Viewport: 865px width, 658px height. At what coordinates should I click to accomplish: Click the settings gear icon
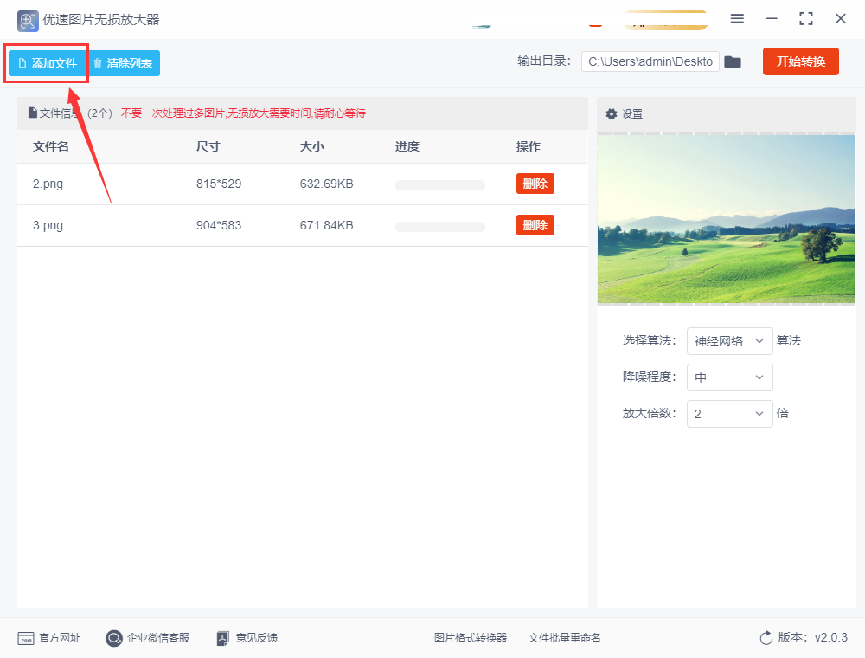click(612, 114)
